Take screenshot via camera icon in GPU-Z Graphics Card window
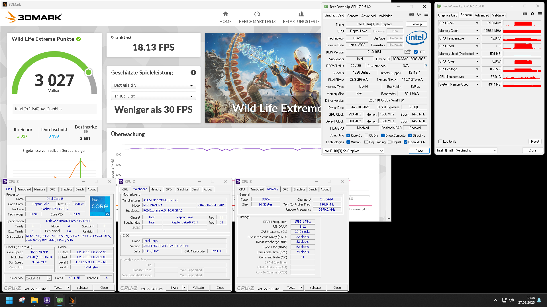Viewport: 547px width, 307px height. tap(412, 14)
